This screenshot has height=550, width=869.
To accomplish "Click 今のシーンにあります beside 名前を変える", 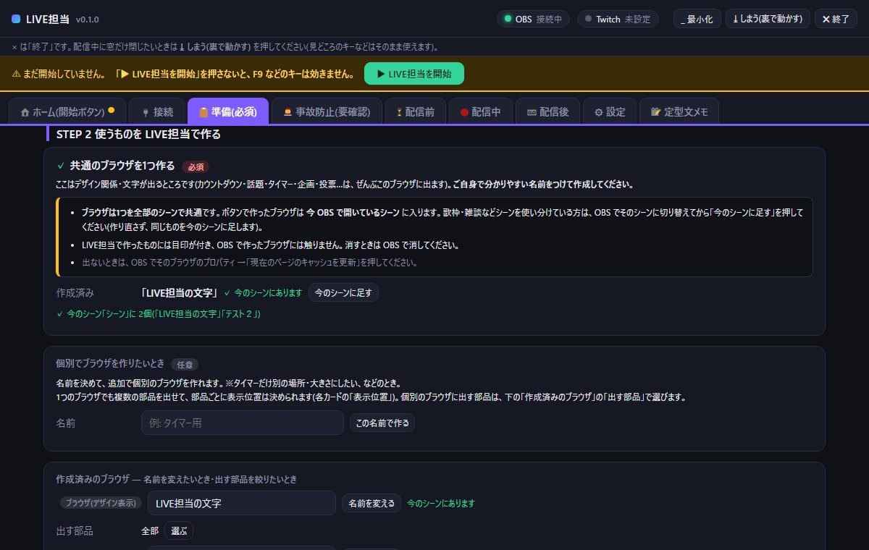I will point(441,503).
